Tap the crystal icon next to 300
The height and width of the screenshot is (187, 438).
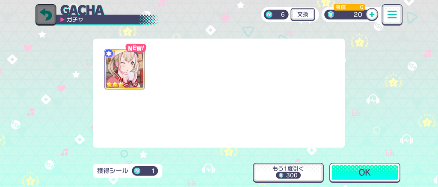point(281,175)
